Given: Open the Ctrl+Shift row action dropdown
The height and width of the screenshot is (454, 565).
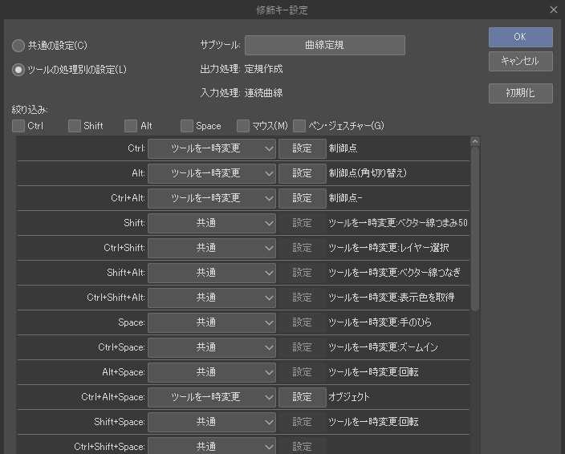Looking at the screenshot, I should (212, 248).
